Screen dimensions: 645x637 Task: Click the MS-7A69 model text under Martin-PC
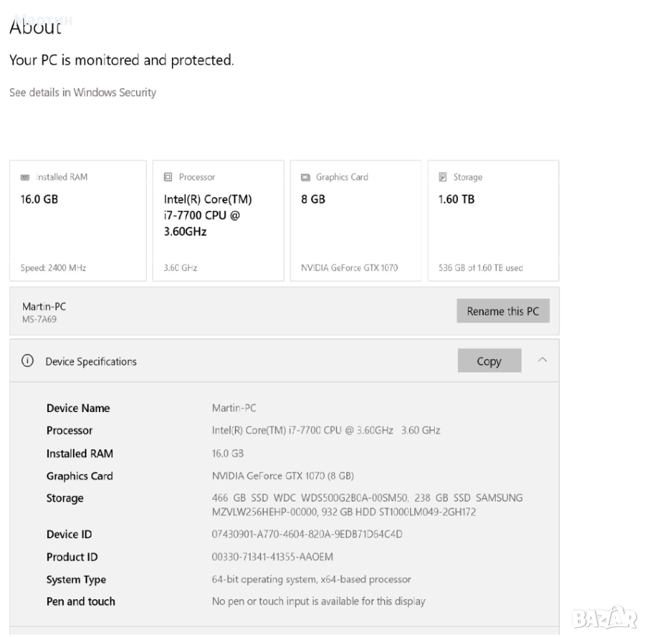[38, 318]
